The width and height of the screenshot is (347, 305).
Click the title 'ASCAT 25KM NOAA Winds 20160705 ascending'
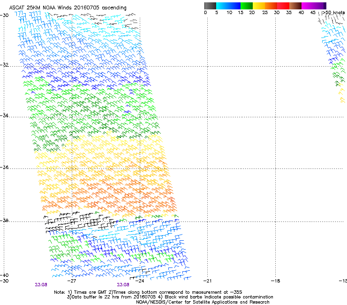[x=68, y=8]
